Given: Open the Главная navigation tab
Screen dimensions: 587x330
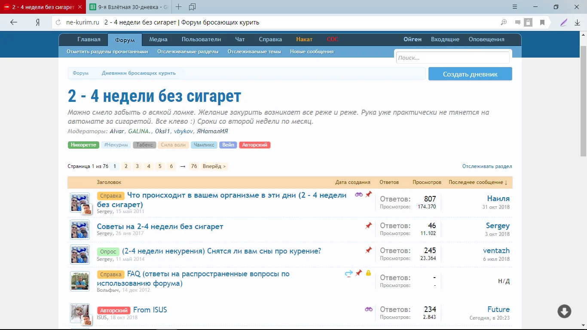Looking at the screenshot, I should tap(89, 40).
